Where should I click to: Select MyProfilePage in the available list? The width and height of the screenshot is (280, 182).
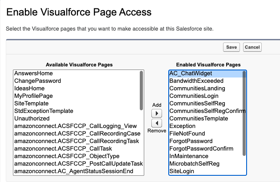point(77,96)
